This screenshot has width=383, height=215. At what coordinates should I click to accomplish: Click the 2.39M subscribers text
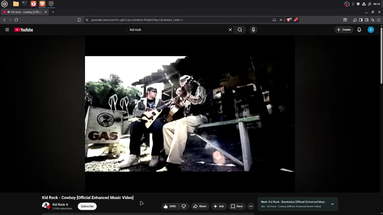tap(62, 209)
